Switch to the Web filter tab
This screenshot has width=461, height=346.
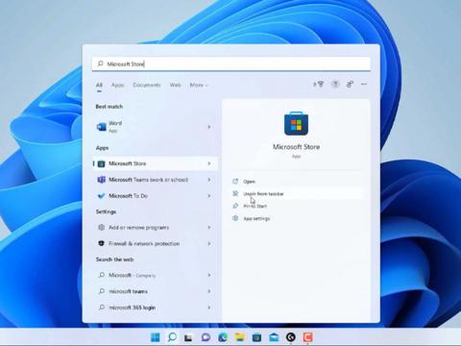pyautogui.click(x=176, y=85)
